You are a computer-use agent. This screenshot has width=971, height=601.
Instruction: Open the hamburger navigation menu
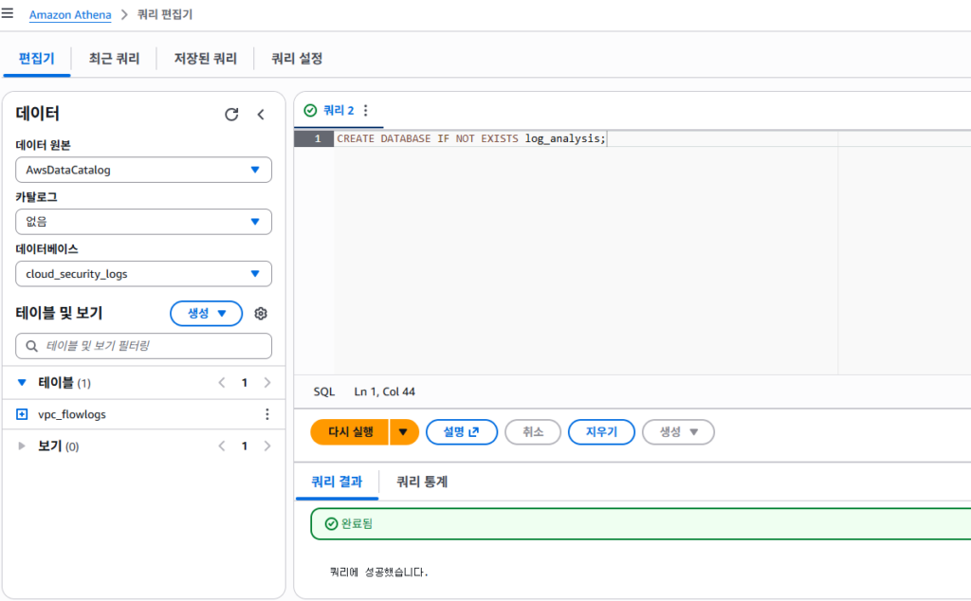[9, 14]
